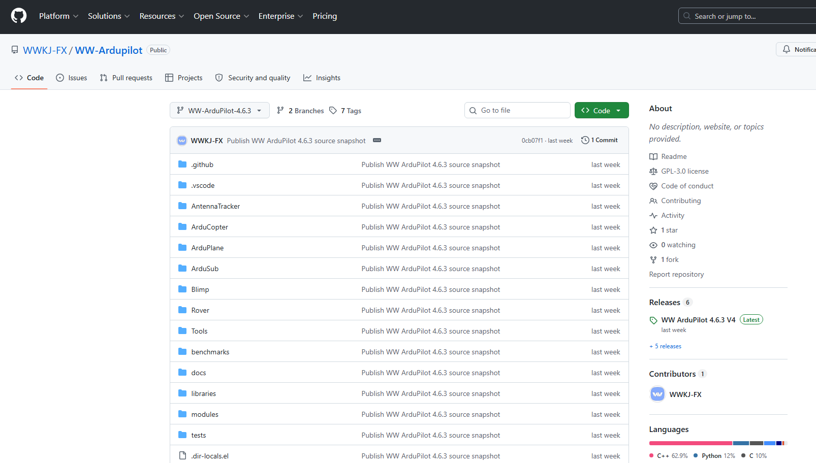Select the Code tab
Screen dimensions: 816x463
29,78
